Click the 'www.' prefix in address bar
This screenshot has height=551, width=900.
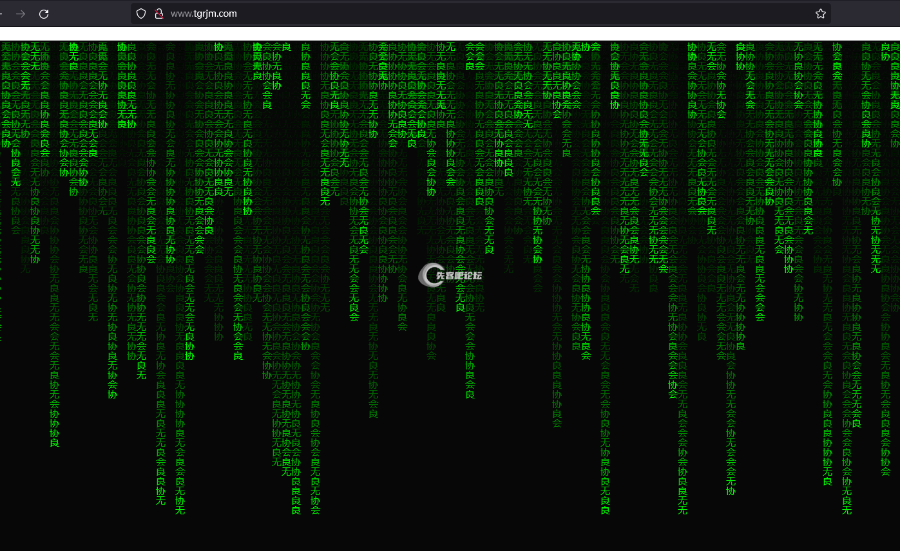180,14
